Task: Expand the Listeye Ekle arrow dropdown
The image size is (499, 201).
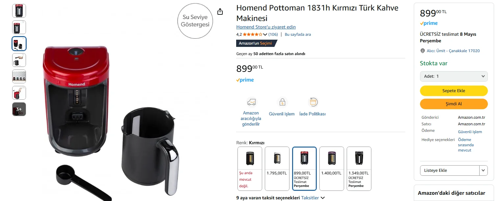Action: (483, 171)
